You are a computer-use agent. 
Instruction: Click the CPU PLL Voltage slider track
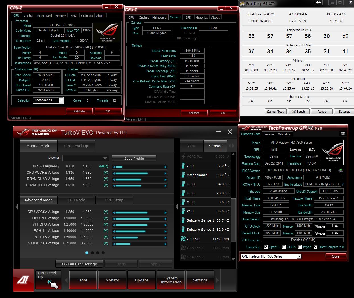click(x=140, y=219)
